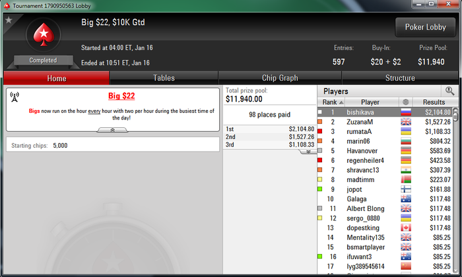The image size is (462, 277).
Task: Click the white color label box beside bishikava
Action: click(319, 112)
